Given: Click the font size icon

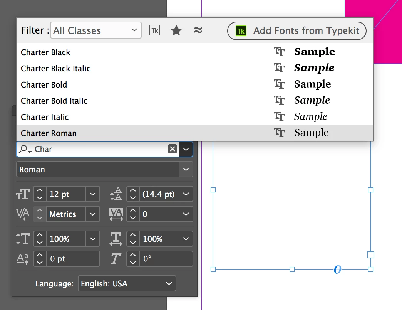Looking at the screenshot, I should click(x=23, y=194).
